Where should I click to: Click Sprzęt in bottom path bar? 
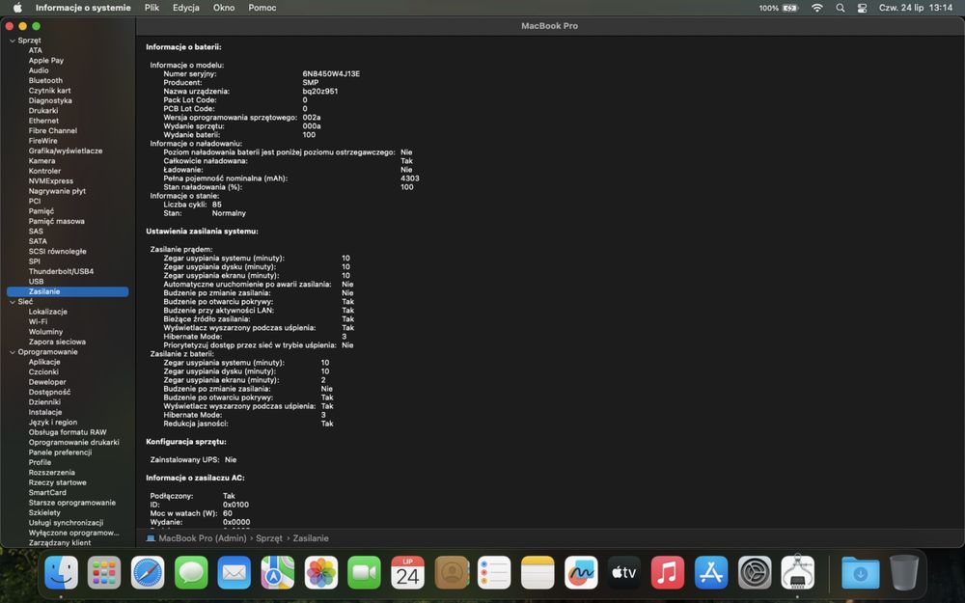(x=269, y=538)
